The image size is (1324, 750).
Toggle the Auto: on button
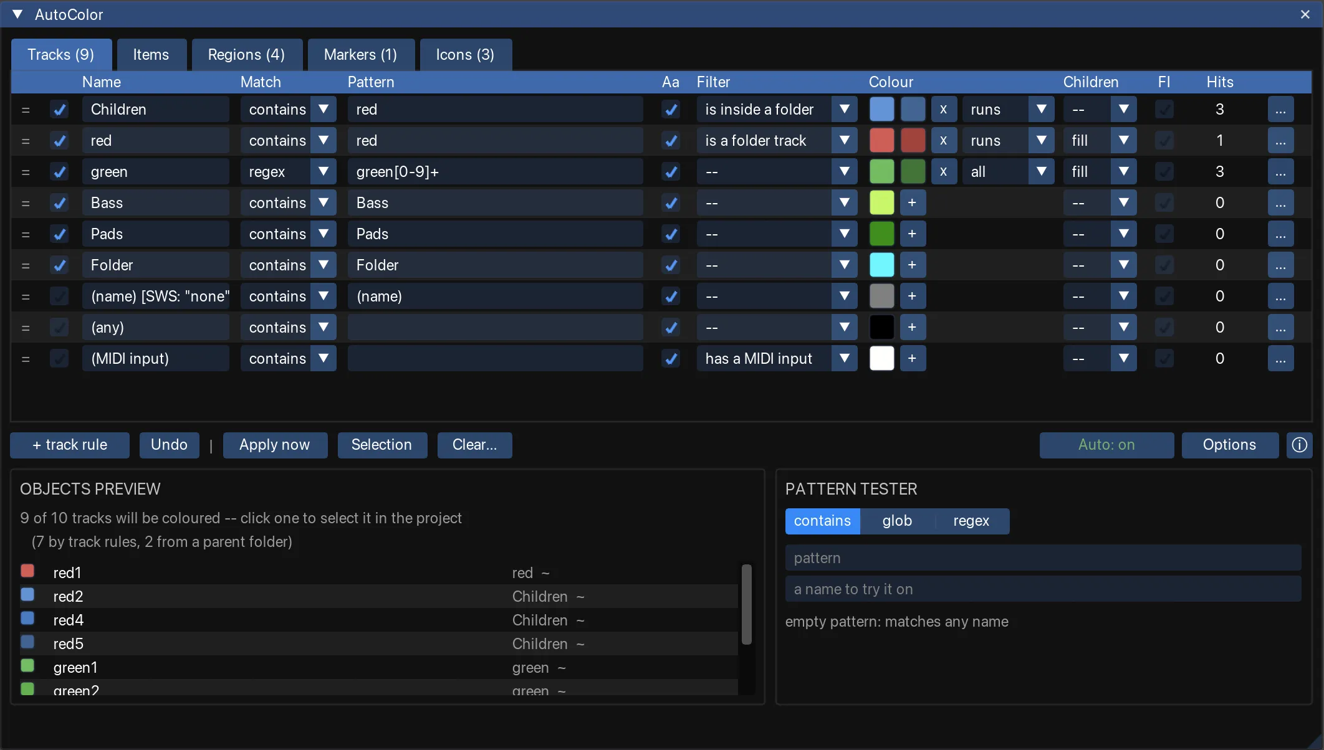pyautogui.click(x=1107, y=445)
